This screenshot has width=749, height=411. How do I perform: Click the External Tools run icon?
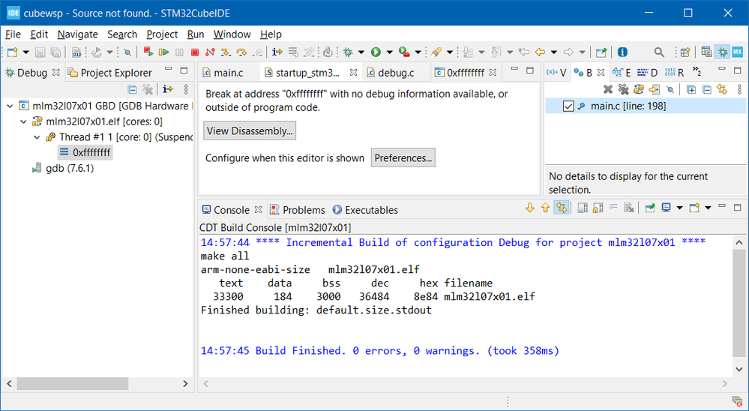(404, 52)
